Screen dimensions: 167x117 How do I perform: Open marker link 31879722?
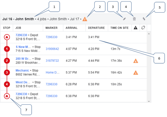[52, 60]
